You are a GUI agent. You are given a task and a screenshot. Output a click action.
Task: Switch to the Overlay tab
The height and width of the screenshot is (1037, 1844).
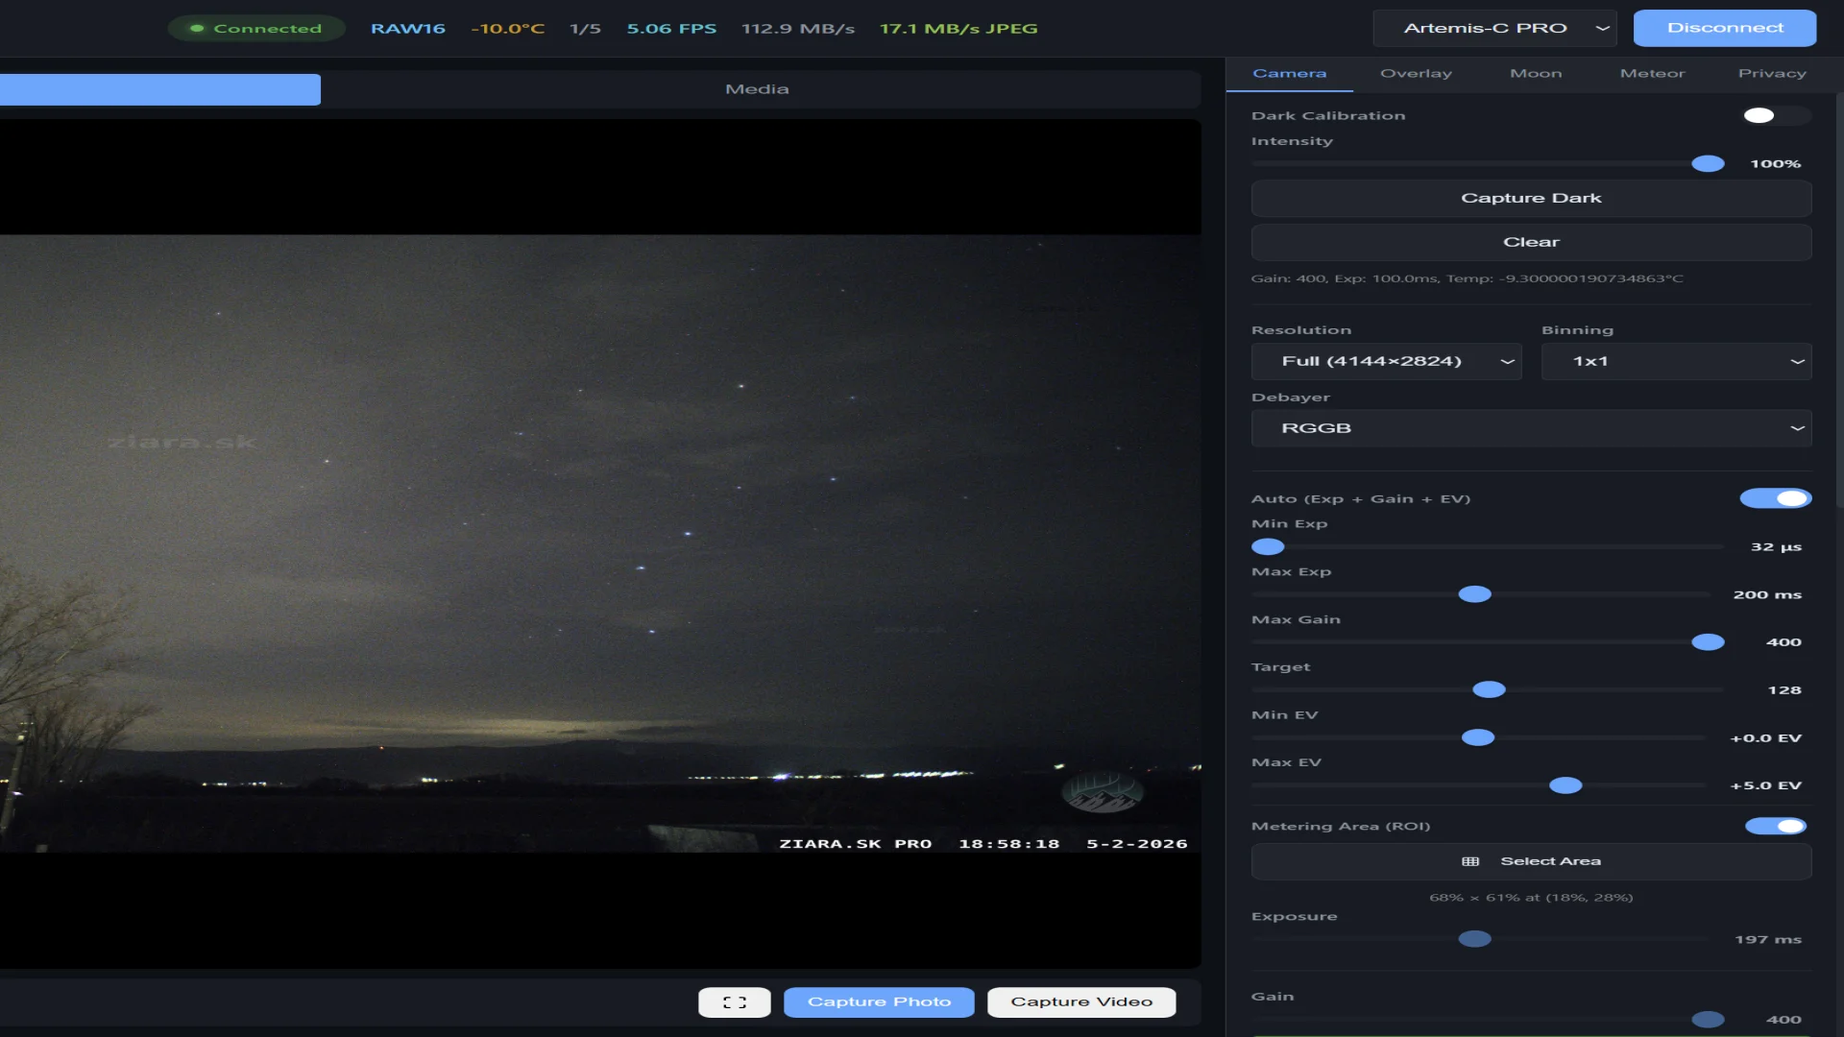pyautogui.click(x=1416, y=73)
